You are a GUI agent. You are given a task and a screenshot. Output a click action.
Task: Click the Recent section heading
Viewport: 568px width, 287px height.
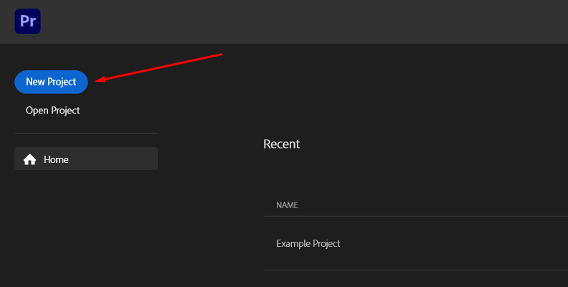pos(281,143)
